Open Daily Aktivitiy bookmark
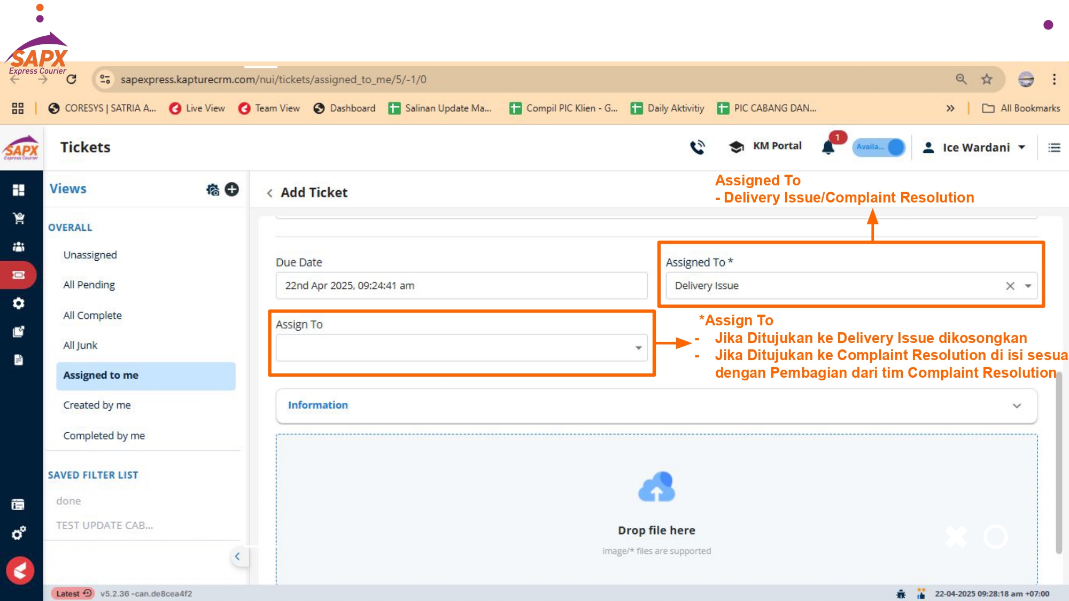This screenshot has width=1069, height=601. [667, 108]
